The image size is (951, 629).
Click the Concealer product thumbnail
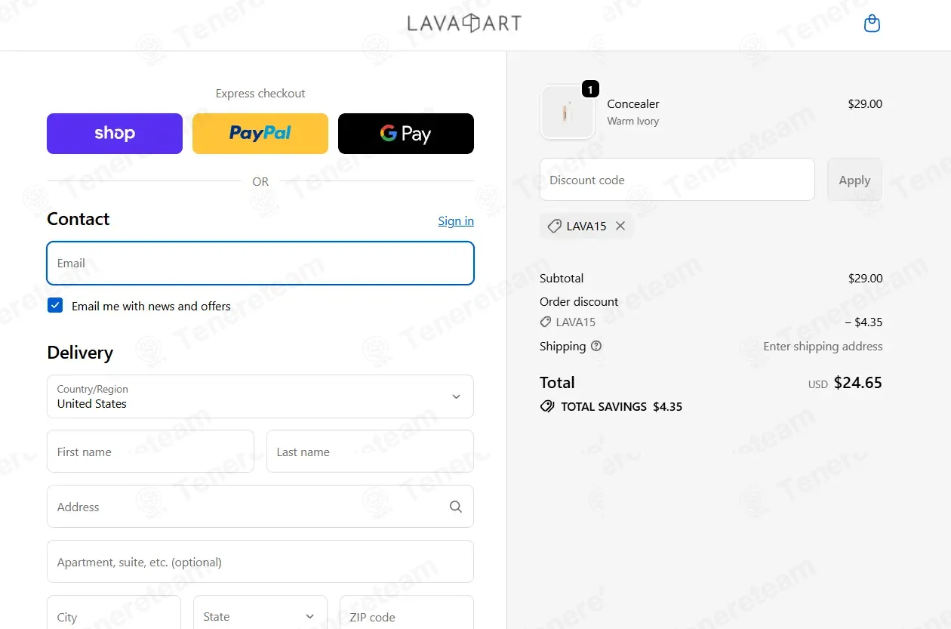point(568,112)
